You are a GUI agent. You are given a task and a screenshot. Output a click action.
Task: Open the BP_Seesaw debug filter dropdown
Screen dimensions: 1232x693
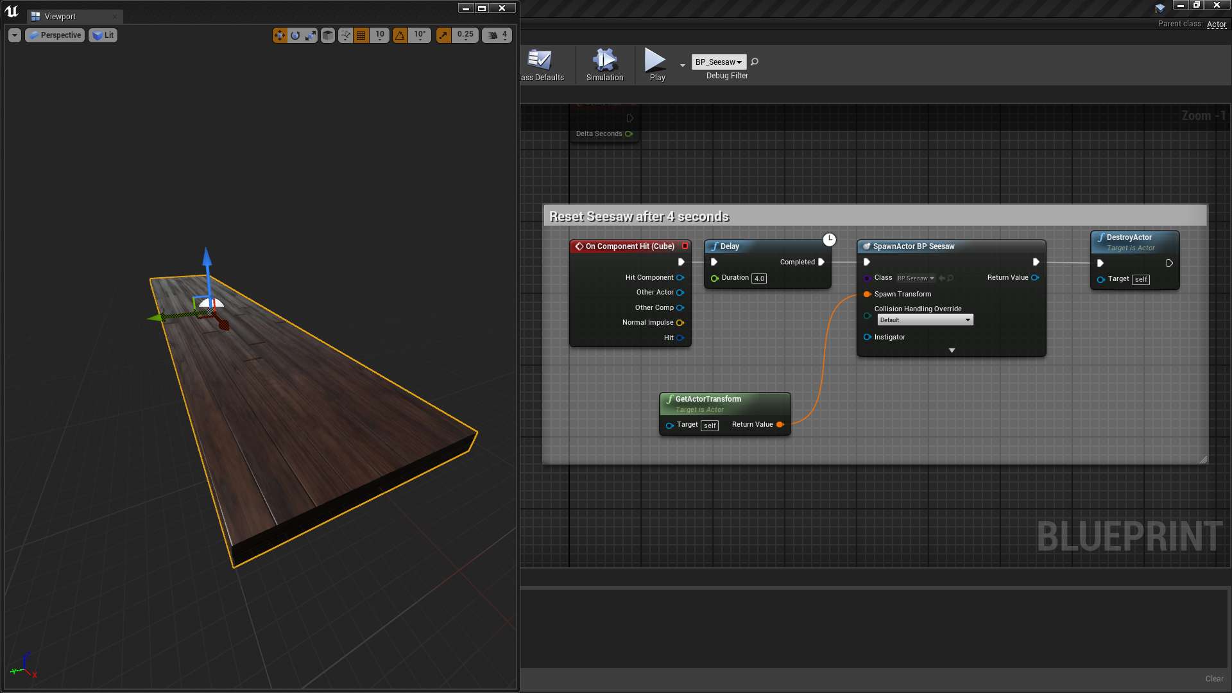(x=718, y=62)
